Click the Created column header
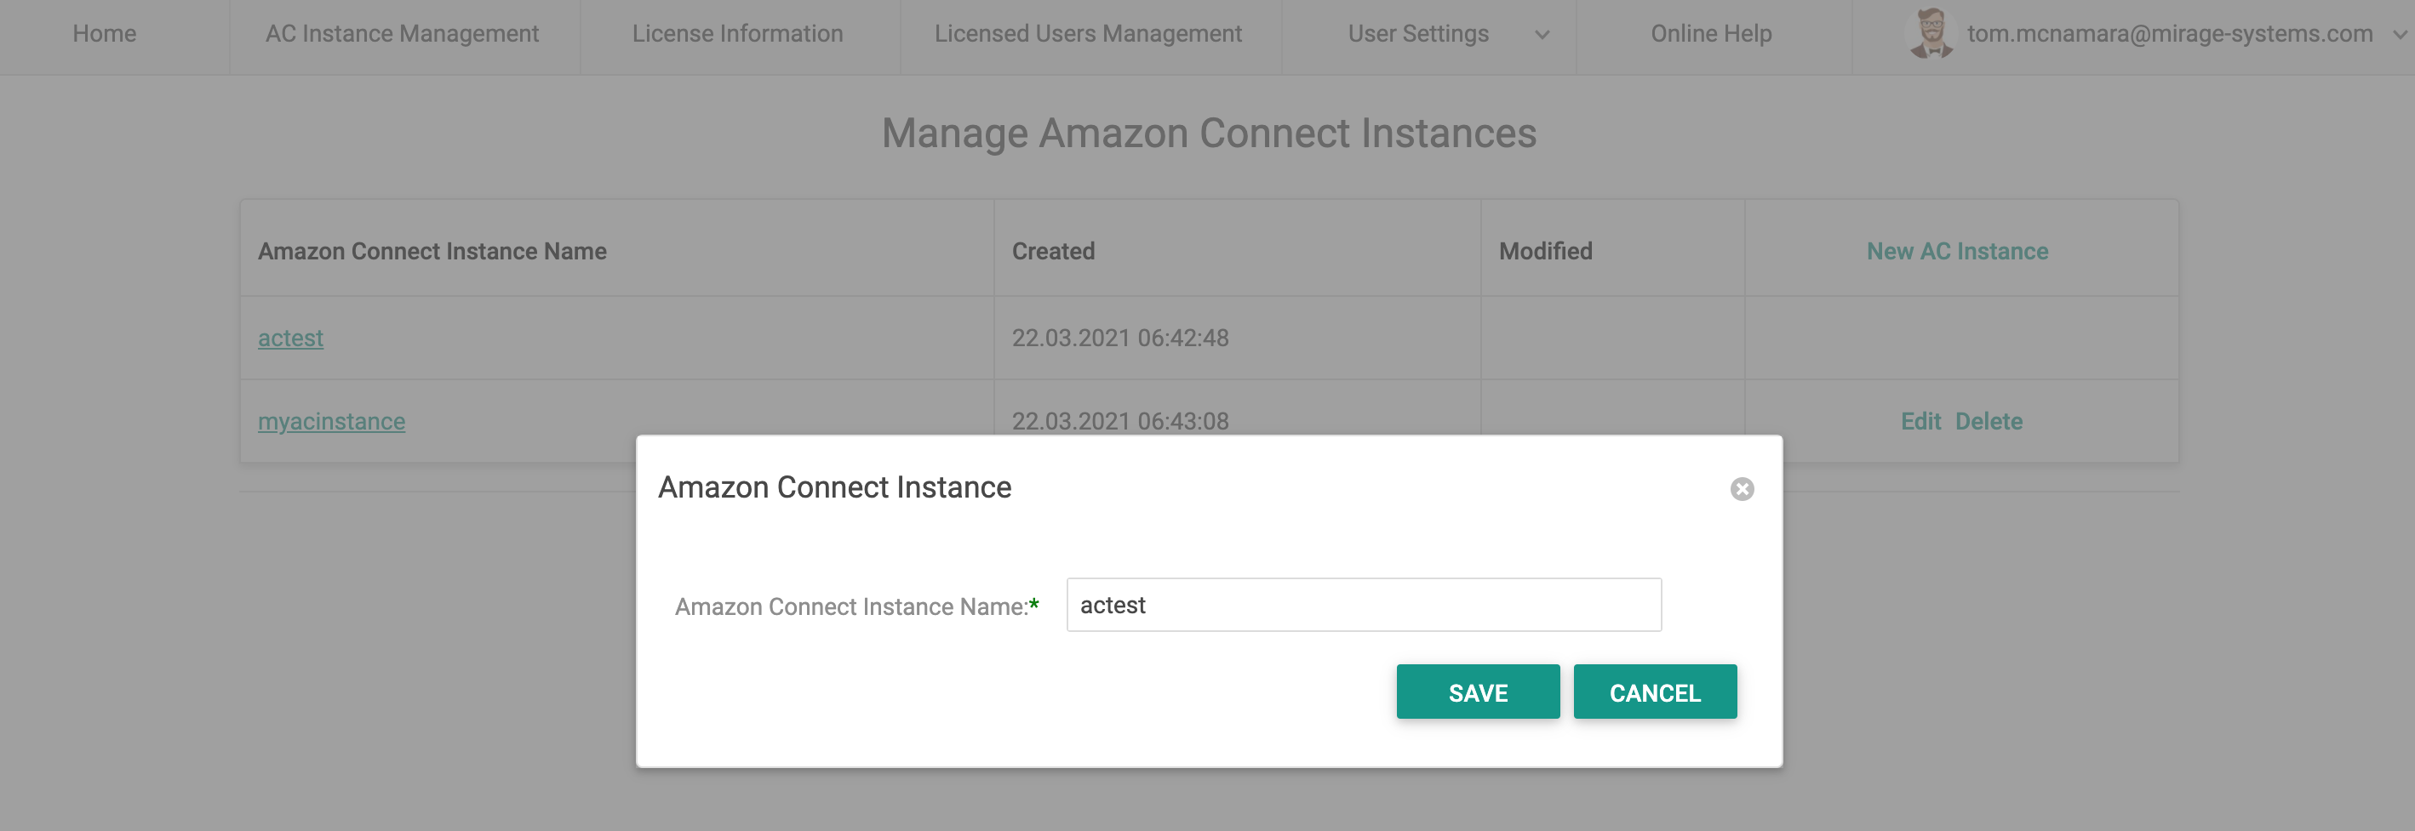Image resolution: width=2415 pixels, height=831 pixels. tap(1053, 251)
